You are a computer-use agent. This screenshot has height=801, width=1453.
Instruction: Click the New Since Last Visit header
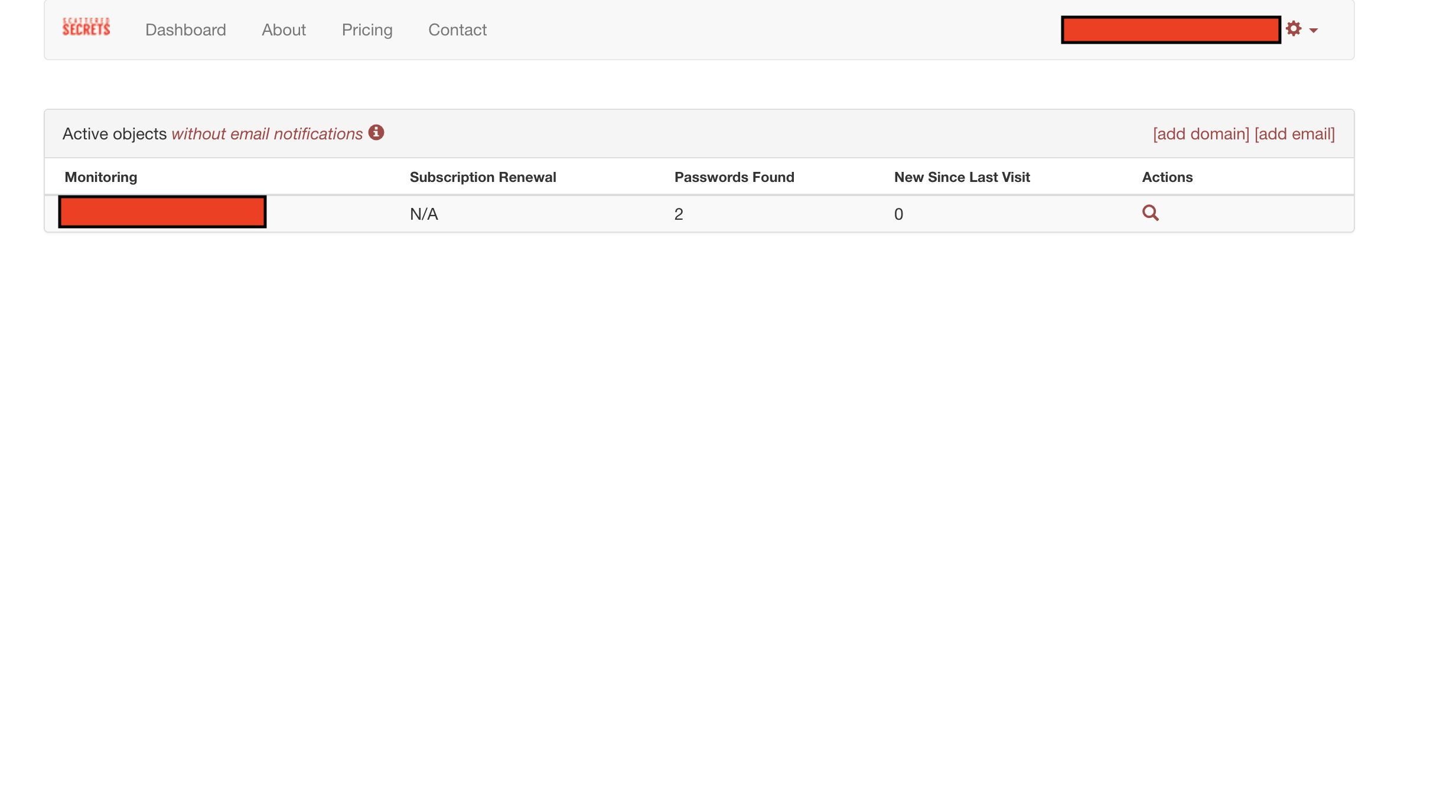[962, 177]
